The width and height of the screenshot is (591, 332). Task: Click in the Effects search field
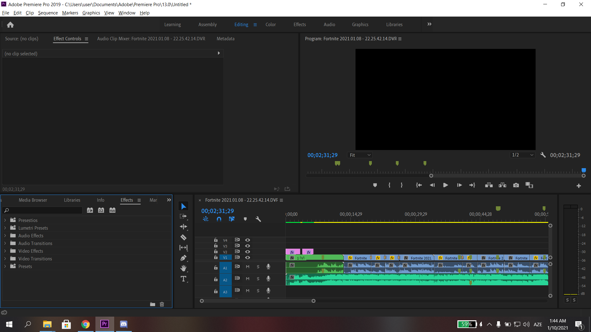pos(42,210)
